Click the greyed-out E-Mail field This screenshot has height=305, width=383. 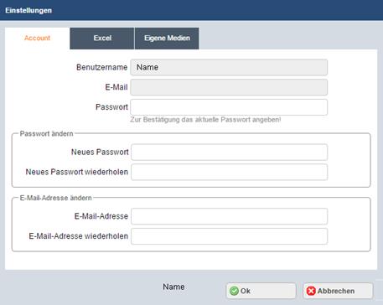coord(229,87)
